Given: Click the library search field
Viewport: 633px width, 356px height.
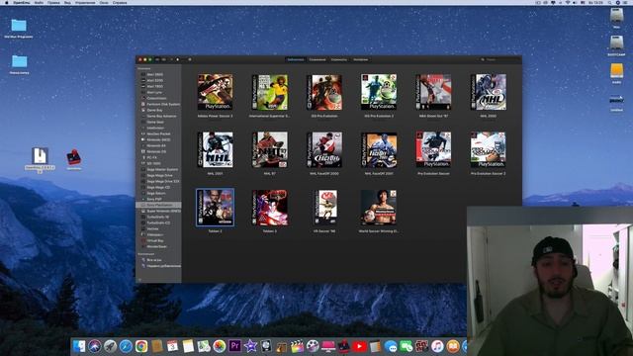Looking at the screenshot, I should (499, 59).
